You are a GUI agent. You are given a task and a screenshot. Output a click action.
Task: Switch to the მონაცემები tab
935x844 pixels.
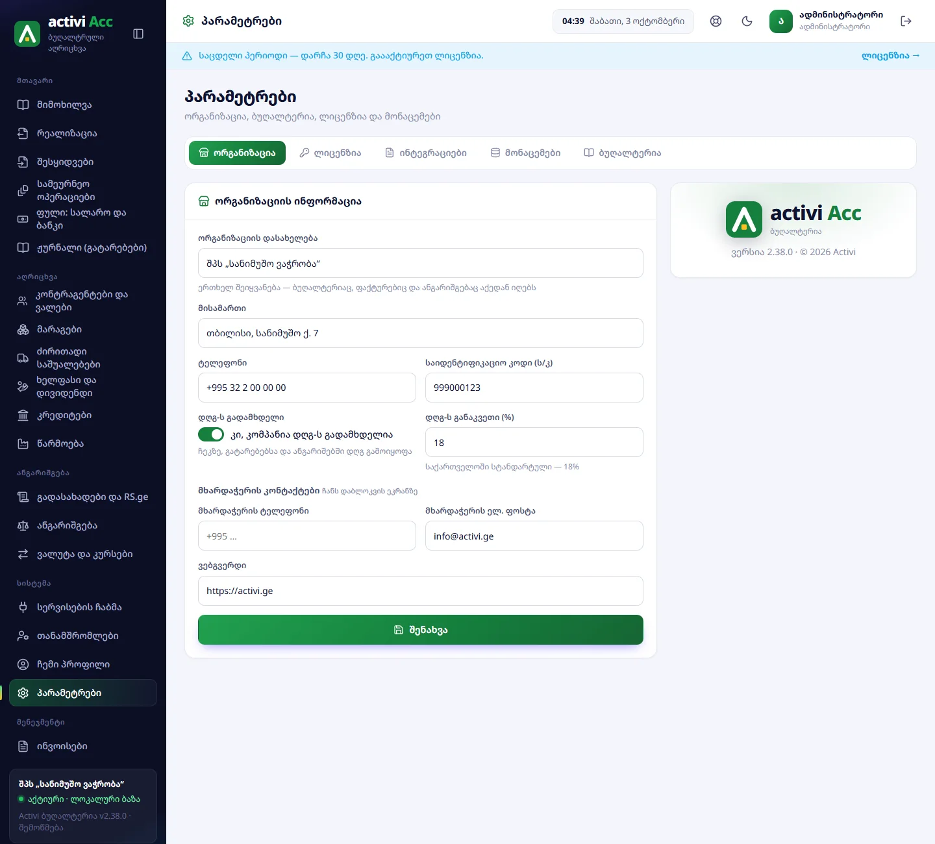pos(525,153)
